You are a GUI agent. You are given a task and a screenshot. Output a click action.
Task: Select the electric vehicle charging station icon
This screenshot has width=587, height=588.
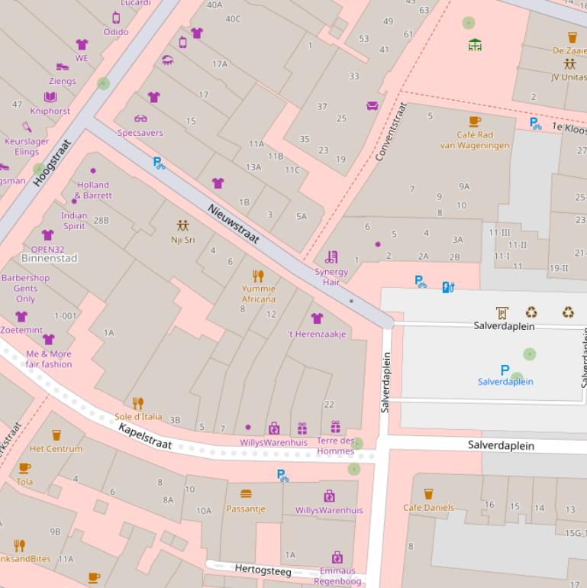pos(448,287)
